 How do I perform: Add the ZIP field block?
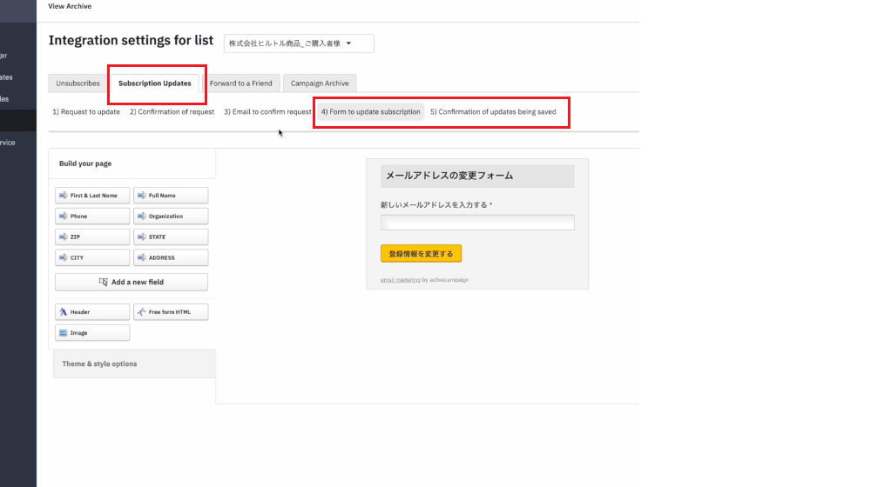point(92,237)
